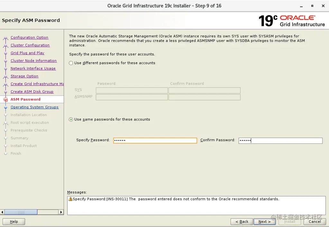Select the INS-30011 warning message text
Image resolution: width=329 pixels, height=227 pixels.
[x=176, y=199]
